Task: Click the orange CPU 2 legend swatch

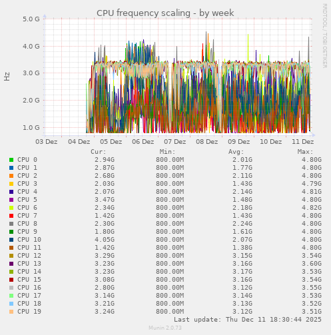Action: pyautogui.click(x=11, y=176)
